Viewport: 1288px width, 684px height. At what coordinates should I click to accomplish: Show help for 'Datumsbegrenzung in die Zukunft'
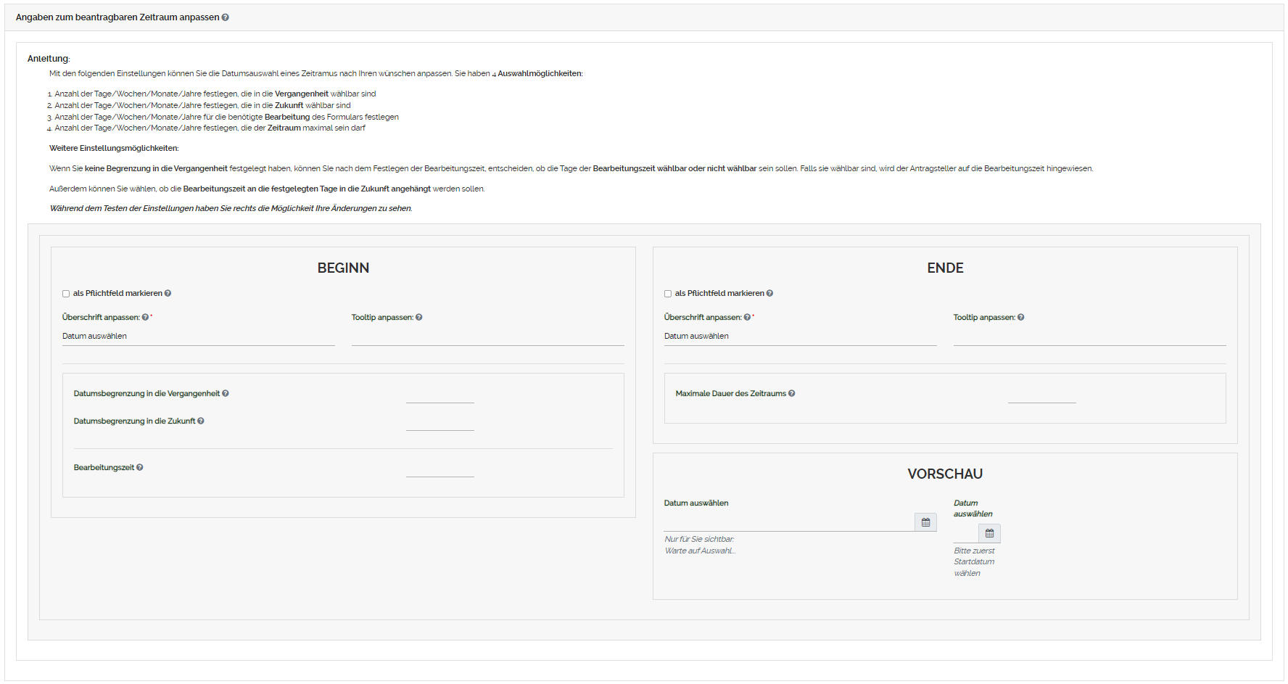tap(201, 421)
